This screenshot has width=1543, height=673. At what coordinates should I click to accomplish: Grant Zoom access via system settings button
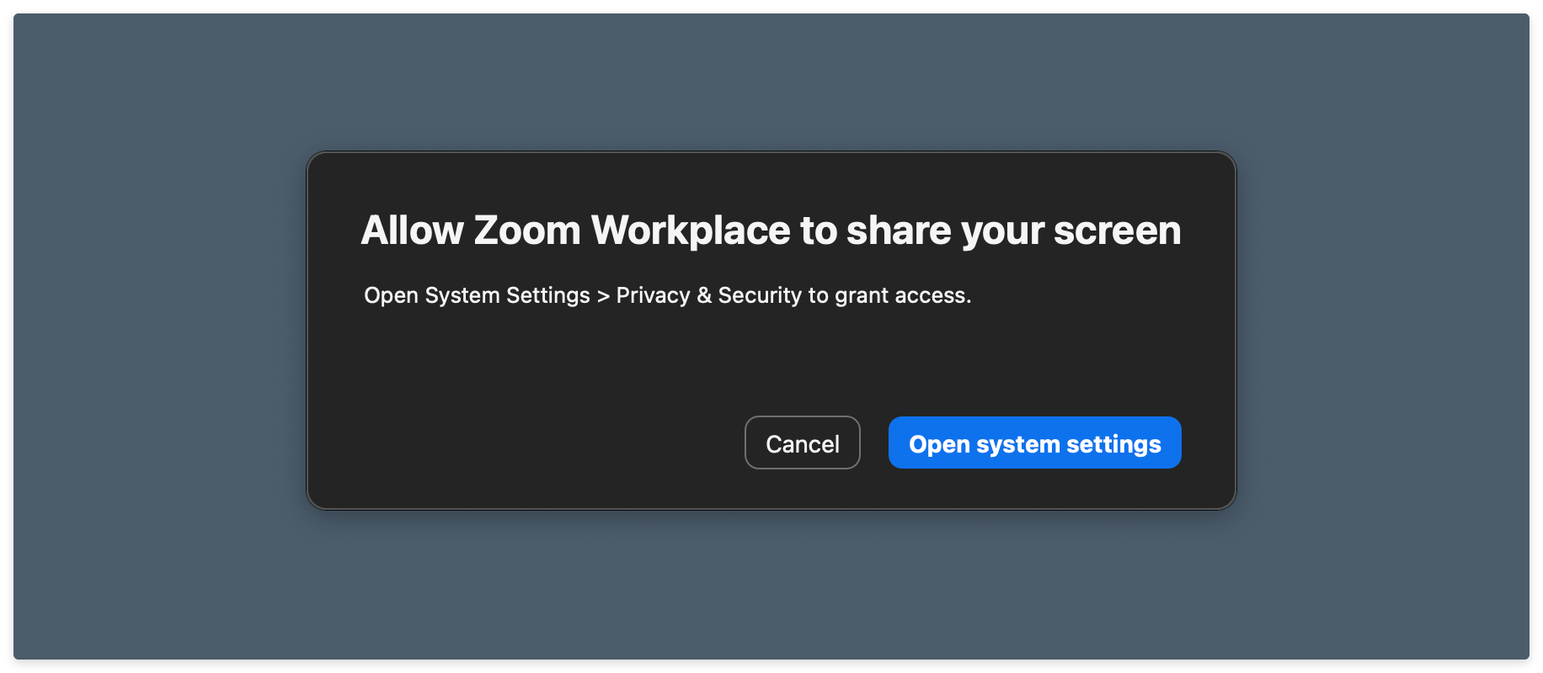[x=1034, y=442]
